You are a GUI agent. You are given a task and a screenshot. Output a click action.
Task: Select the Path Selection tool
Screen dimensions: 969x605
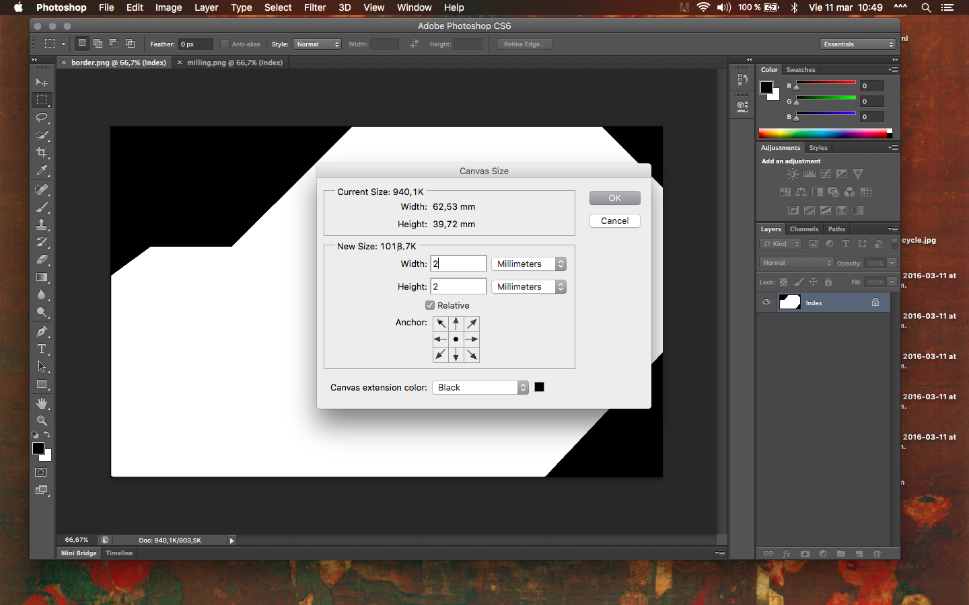point(42,366)
